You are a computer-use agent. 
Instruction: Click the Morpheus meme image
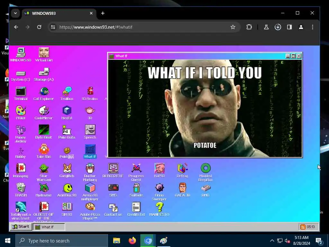coord(205,108)
